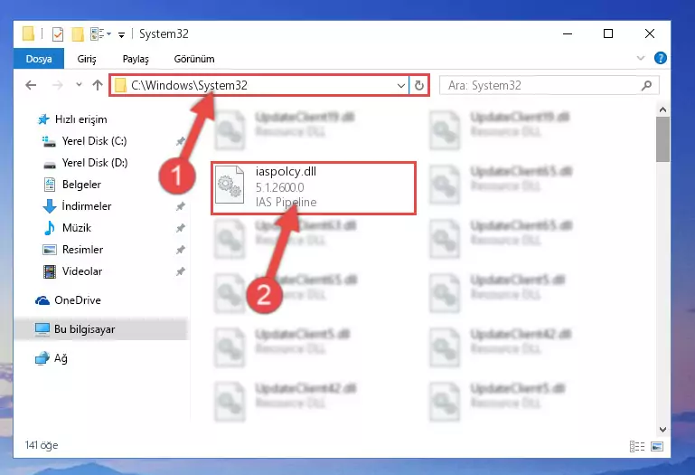
Task: Expand the ribbon with the chevron
Action: 641,58
